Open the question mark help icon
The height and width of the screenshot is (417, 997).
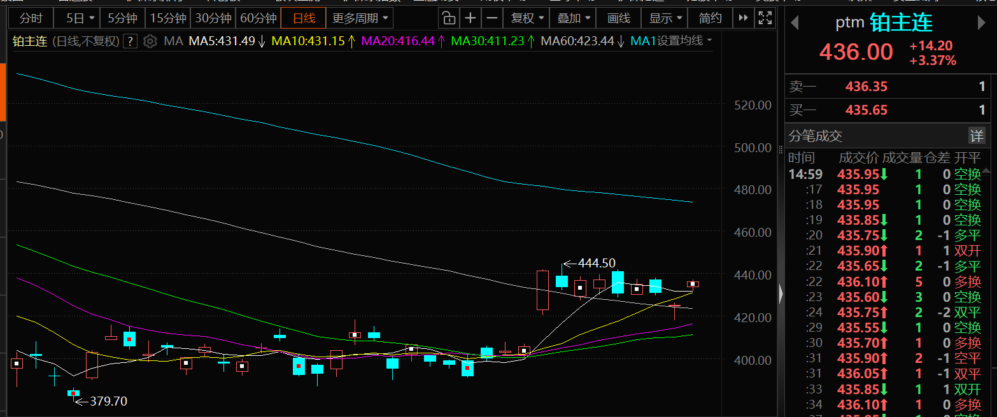130,41
